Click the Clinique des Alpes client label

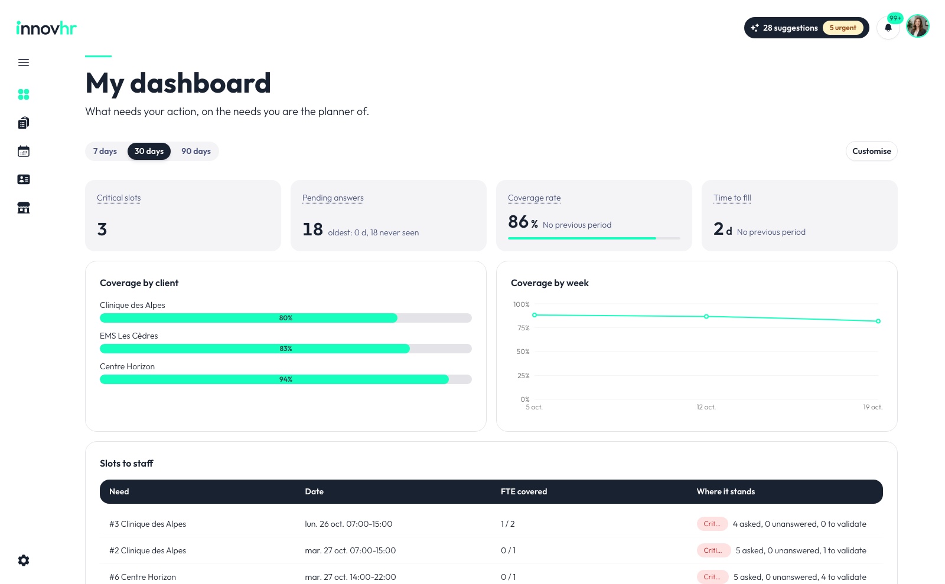click(132, 305)
